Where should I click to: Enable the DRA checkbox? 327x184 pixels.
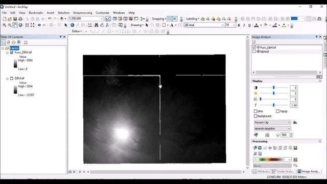click(255, 111)
